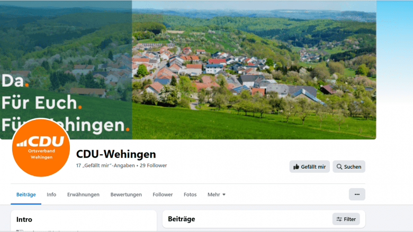This screenshot has width=413, height=232.
Task: Click the thumbs-up icon on Gefällt mir
Action: 296,167
